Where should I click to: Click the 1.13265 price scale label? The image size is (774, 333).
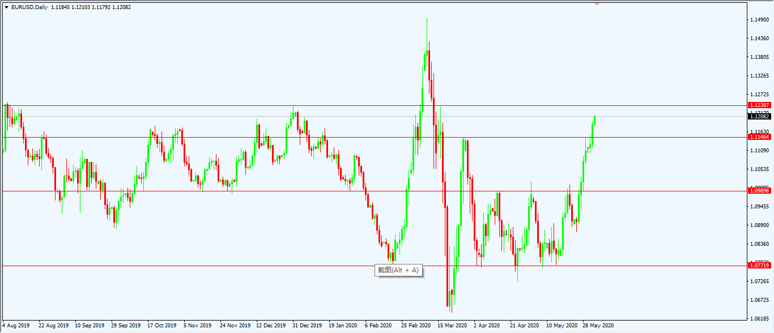[759, 76]
